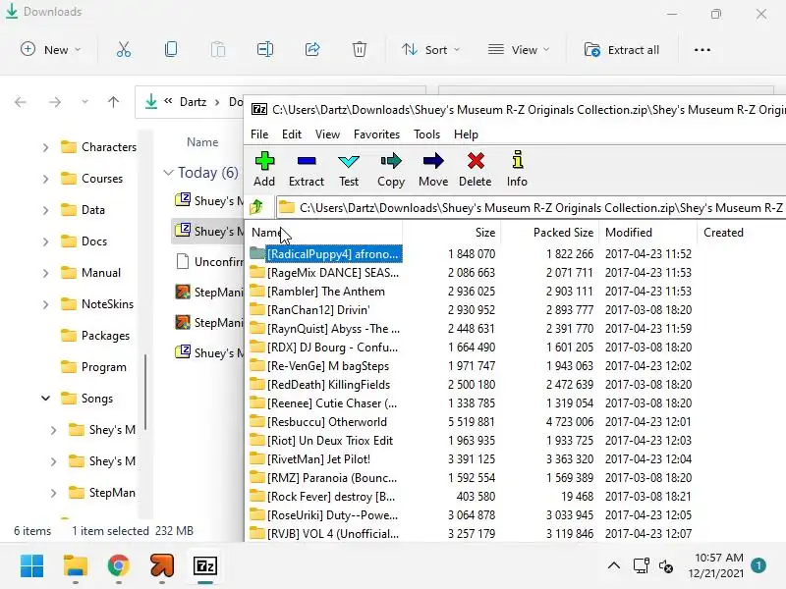Open the 7-Zip Favorites menu
The image size is (786, 589).
coord(376,134)
